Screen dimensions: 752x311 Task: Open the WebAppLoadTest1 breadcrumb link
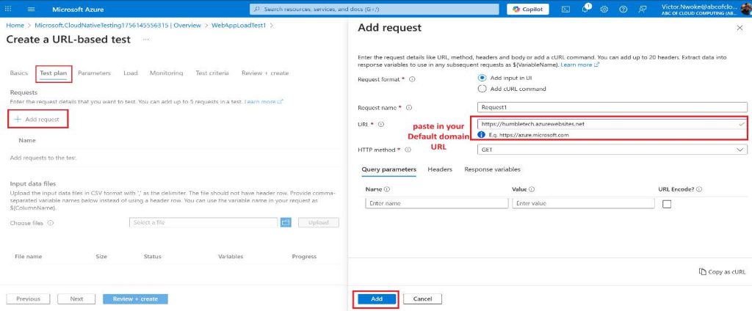click(239, 26)
